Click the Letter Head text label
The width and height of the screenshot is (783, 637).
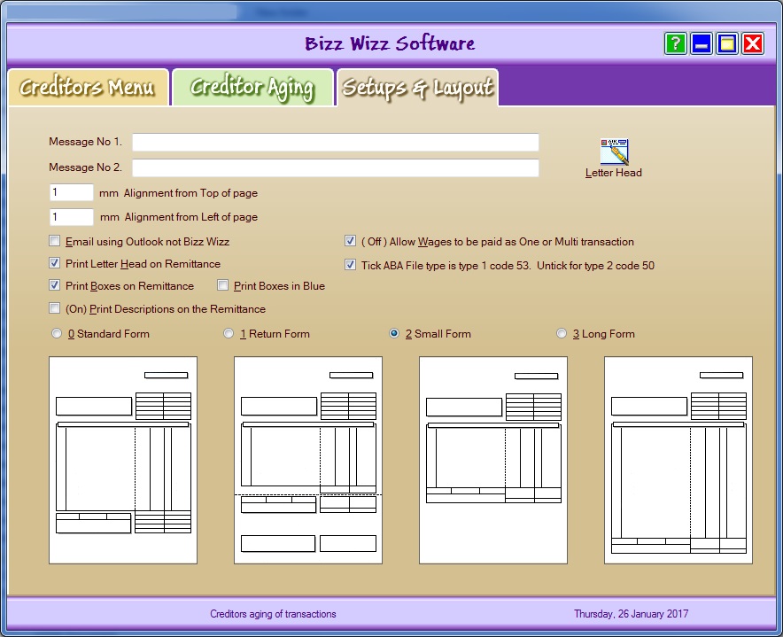point(614,173)
